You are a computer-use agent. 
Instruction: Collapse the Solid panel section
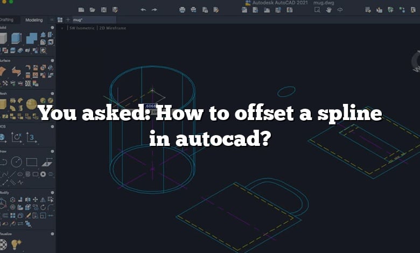click(x=52, y=27)
